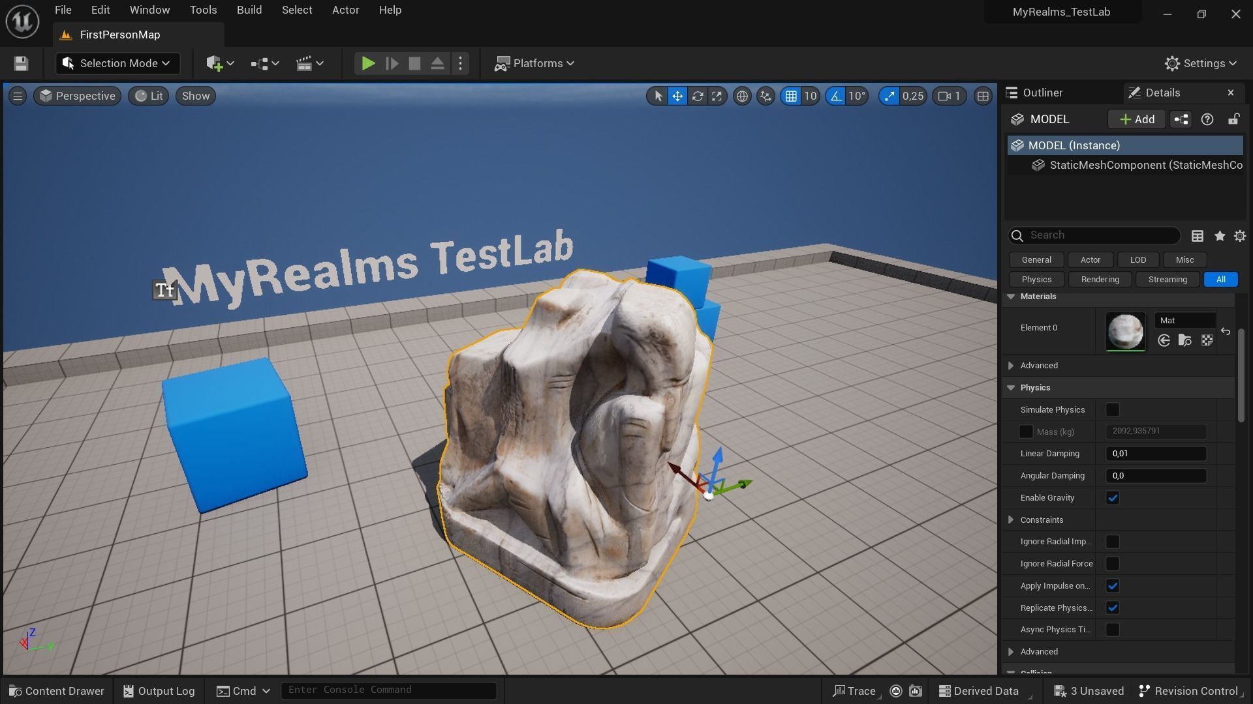Uncheck the Enable Gravity checkbox
Screen dimensions: 1253x704
[x=1113, y=498]
